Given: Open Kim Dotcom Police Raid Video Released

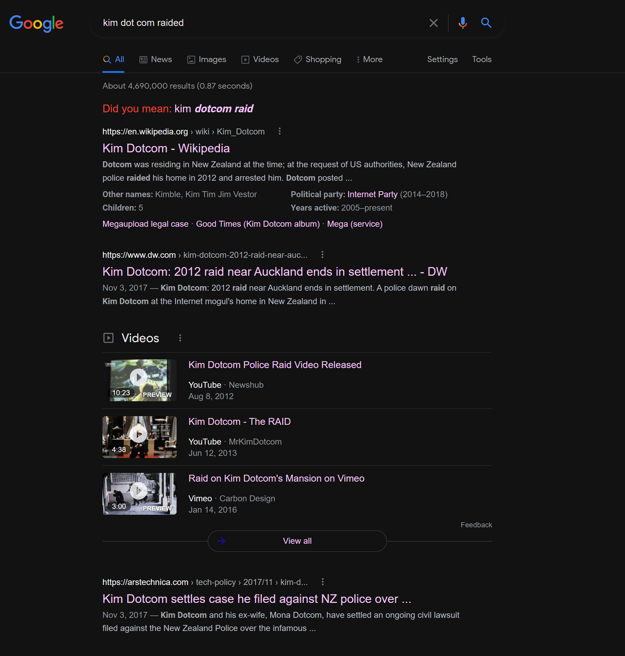Looking at the screenshot, I should pos(275,365).
